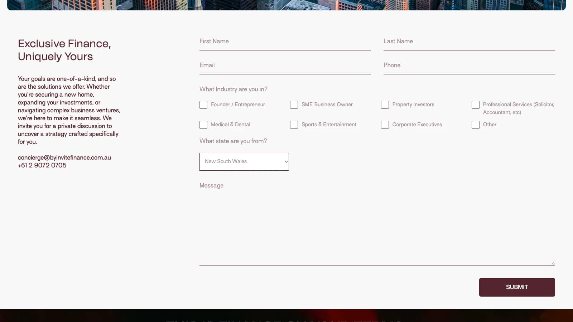Check the Sports & Entertainment box

click(294, 125)
